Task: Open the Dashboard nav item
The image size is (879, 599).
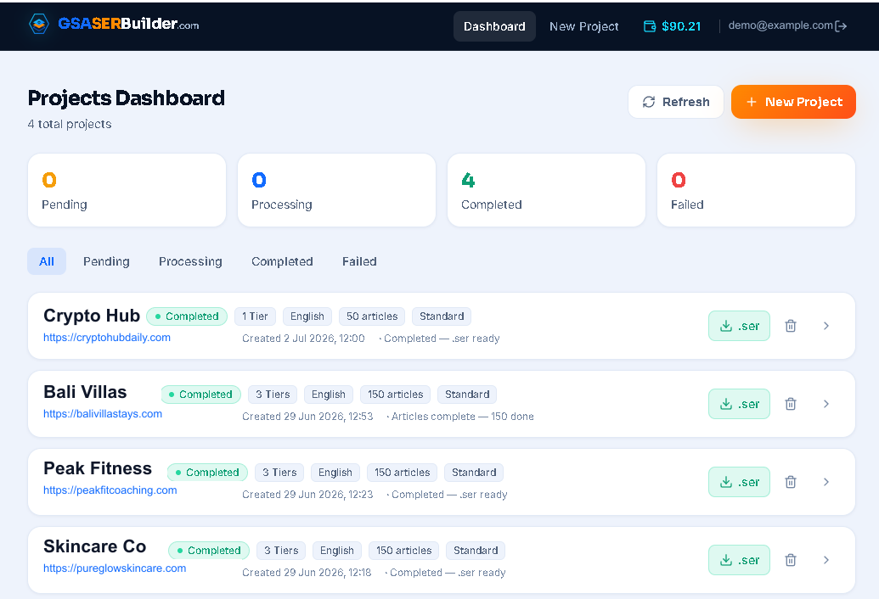Action: [x=494, y=26]
